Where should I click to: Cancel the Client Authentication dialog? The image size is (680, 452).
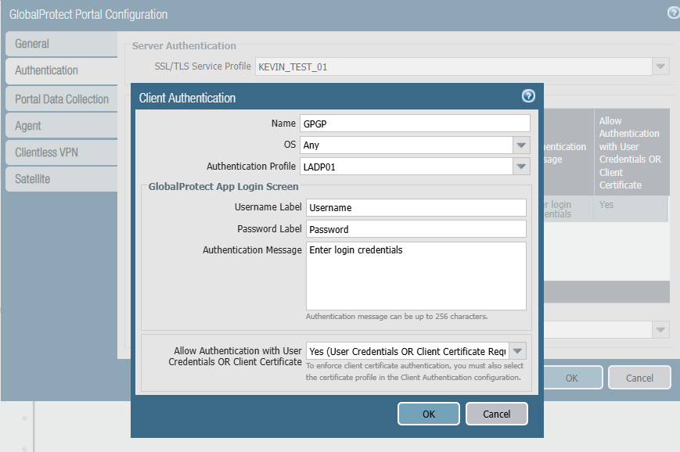(497, 414)
